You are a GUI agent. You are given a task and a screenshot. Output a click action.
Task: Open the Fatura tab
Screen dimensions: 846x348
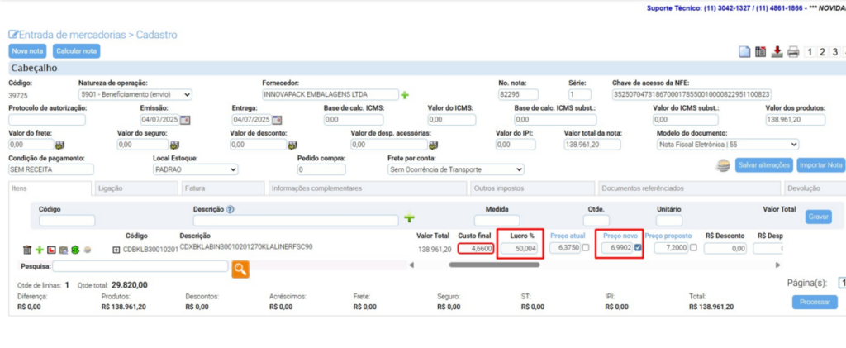coord(223,188)
